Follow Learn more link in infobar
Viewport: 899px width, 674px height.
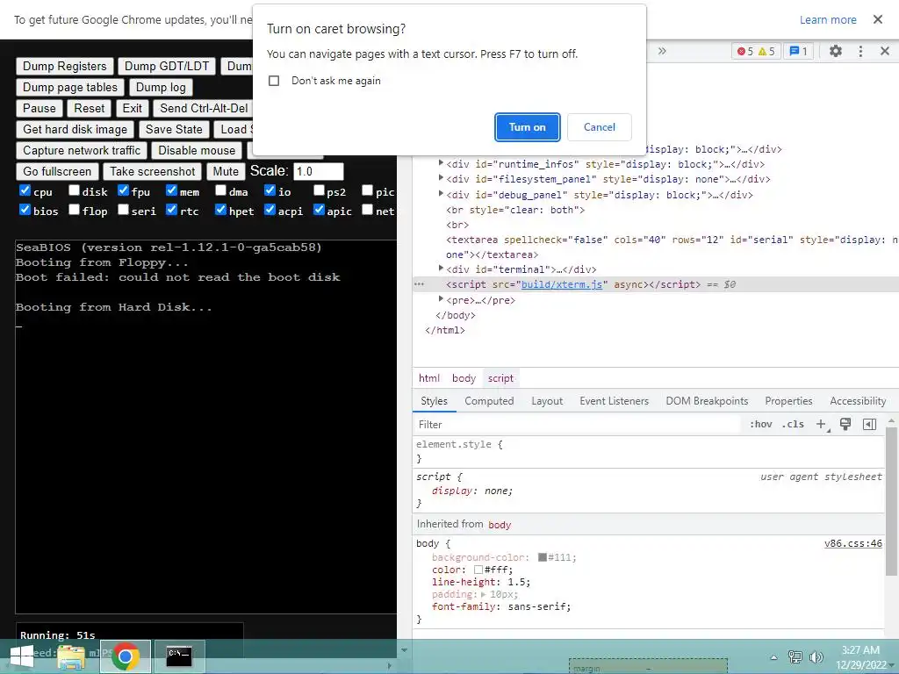coord(828,20)
